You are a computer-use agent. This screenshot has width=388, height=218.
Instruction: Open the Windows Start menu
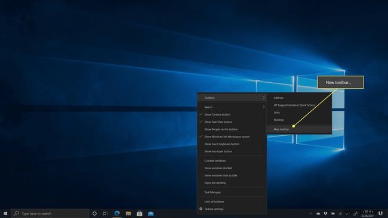pyautogui.click(x=5, y=213)
